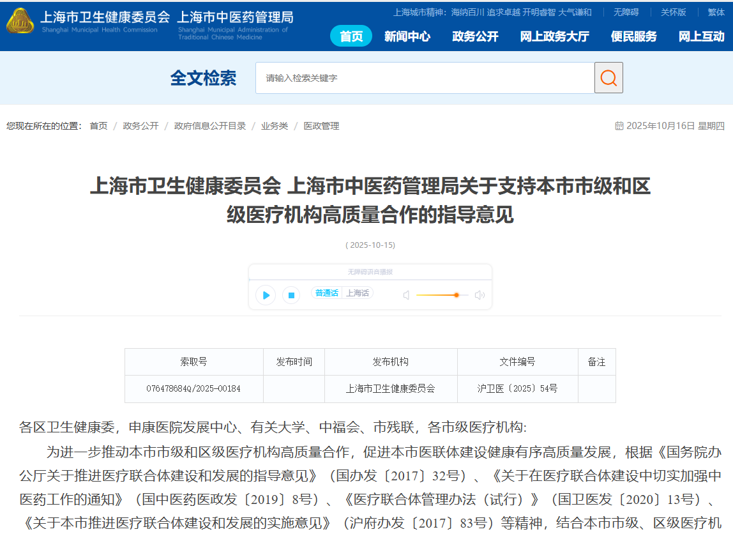The width and height of the screenshot is (733, 534).
Task: Click the calendar icon beside the date
Action: [619, 126]
